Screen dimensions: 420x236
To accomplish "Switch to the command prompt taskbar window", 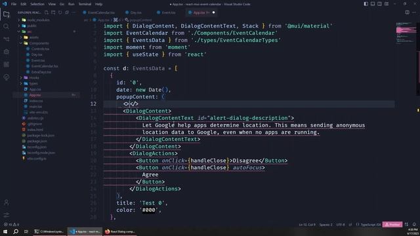I will 49,231.
